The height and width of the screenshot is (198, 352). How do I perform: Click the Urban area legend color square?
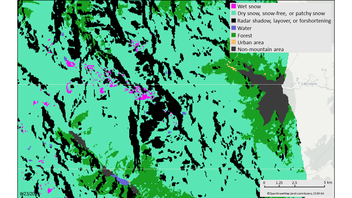(x=233, y=42)
